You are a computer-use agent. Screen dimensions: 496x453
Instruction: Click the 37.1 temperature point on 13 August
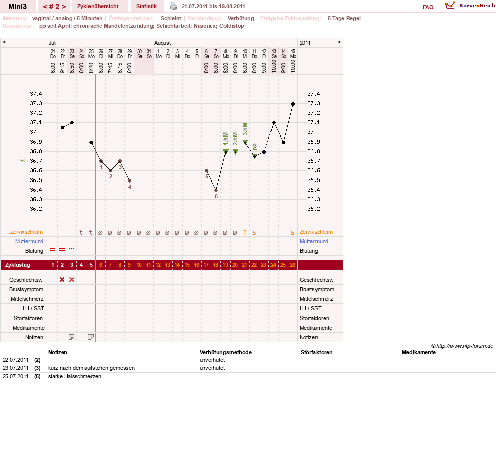pyautogui.click(x=274, y=123)
